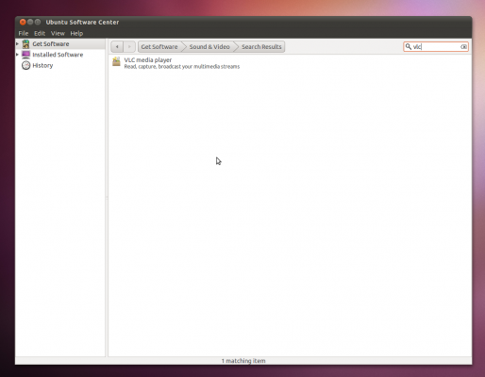The width and height of the screenshot is (485, 377).
Task: Expand the Get Software tree arrow
Action: [17, 44]
